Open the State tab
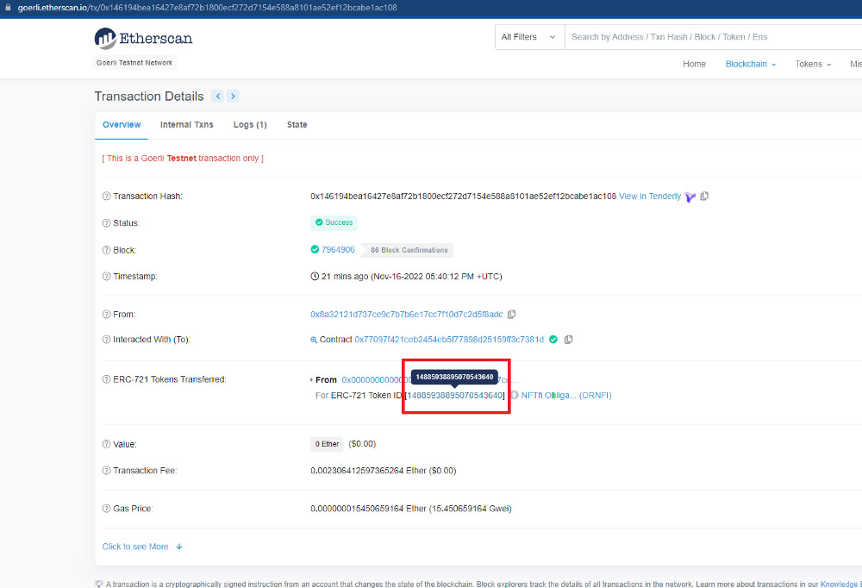Screen dimensions: 862x588 (x=297, y=125)
